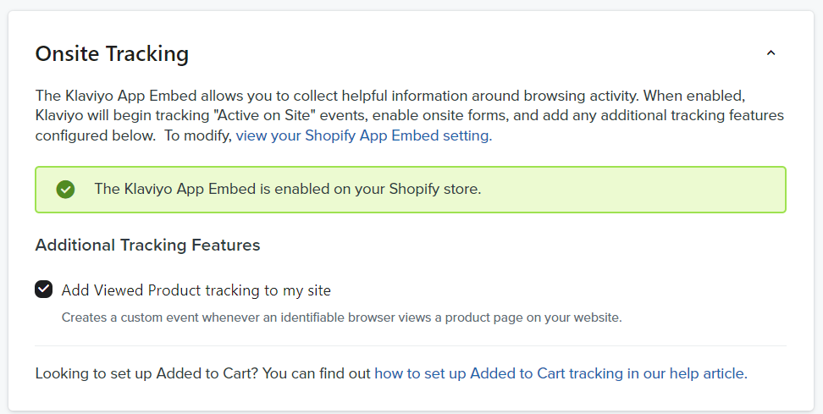
Task: Click "You can find out" text before help link
Action: coord(317,373)
